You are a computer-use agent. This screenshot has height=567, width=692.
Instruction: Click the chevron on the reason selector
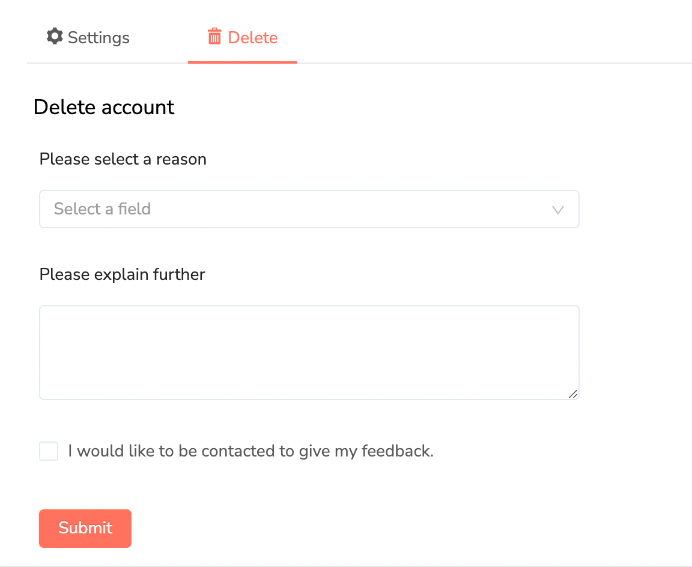pos(558,210)
